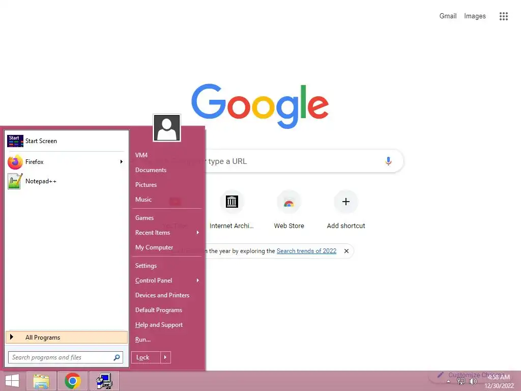Open Images link on Google page
This screenshot has height=391, width=521.
coord(475,16)
